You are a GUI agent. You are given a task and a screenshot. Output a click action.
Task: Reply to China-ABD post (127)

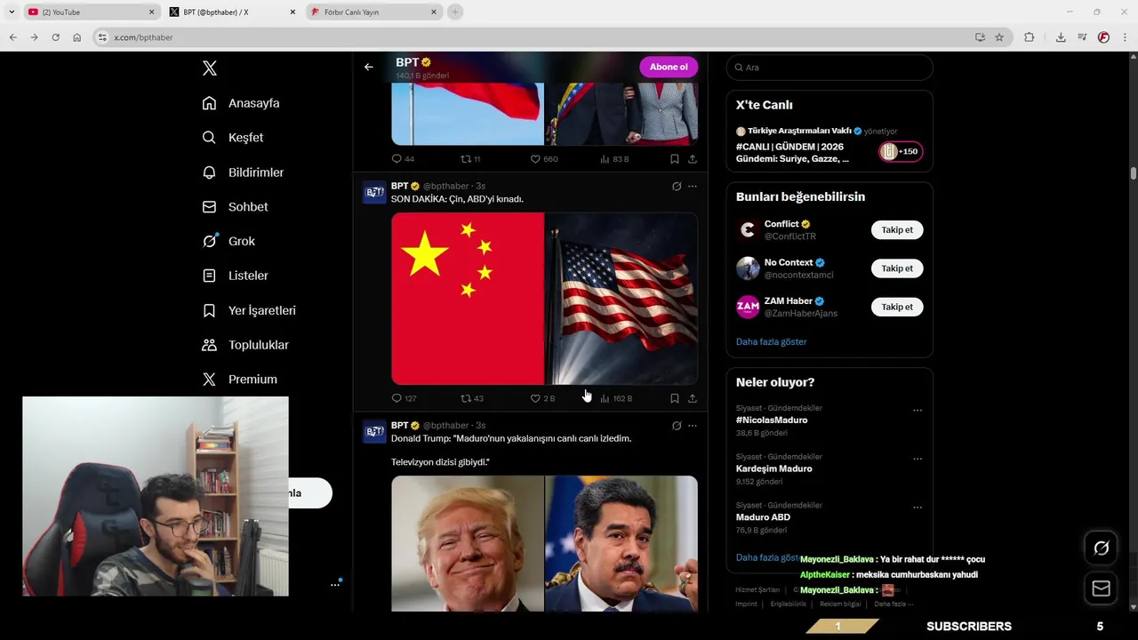point(404,398)
